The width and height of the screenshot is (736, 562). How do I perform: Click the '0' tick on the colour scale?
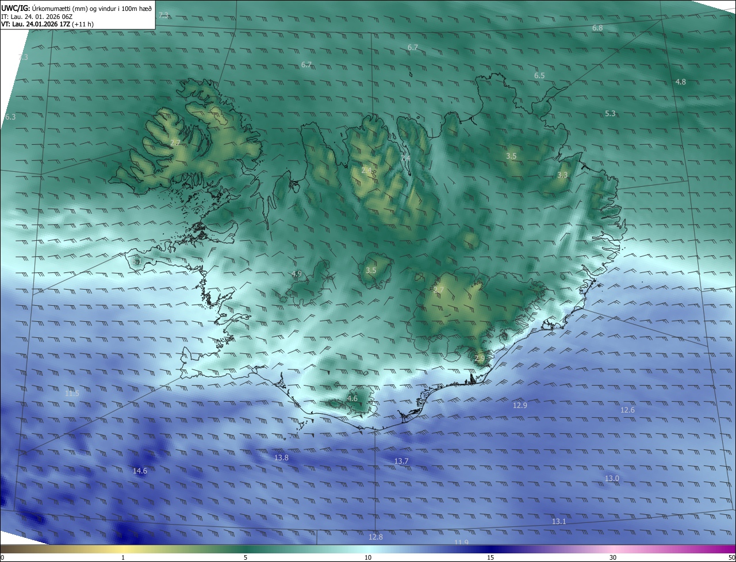click(2, 557)
